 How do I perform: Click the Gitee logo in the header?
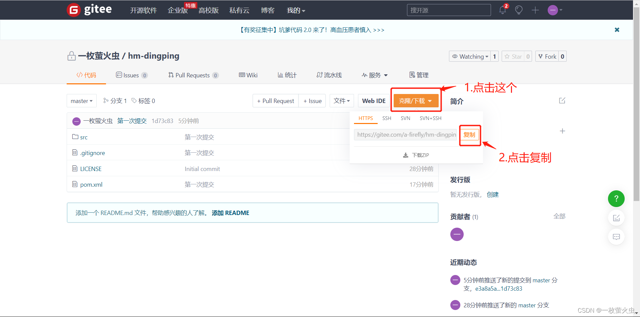click(x=89, y=10)
